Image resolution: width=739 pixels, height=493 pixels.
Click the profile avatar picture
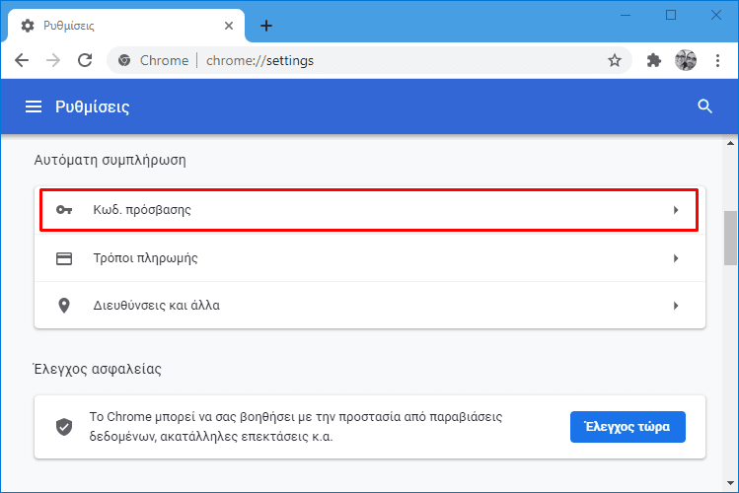[x=686, y=60]
